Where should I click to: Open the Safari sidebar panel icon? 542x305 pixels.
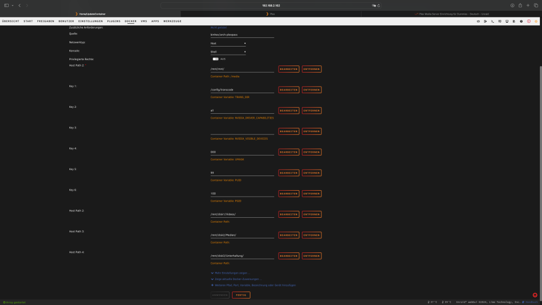pos(6,5)
